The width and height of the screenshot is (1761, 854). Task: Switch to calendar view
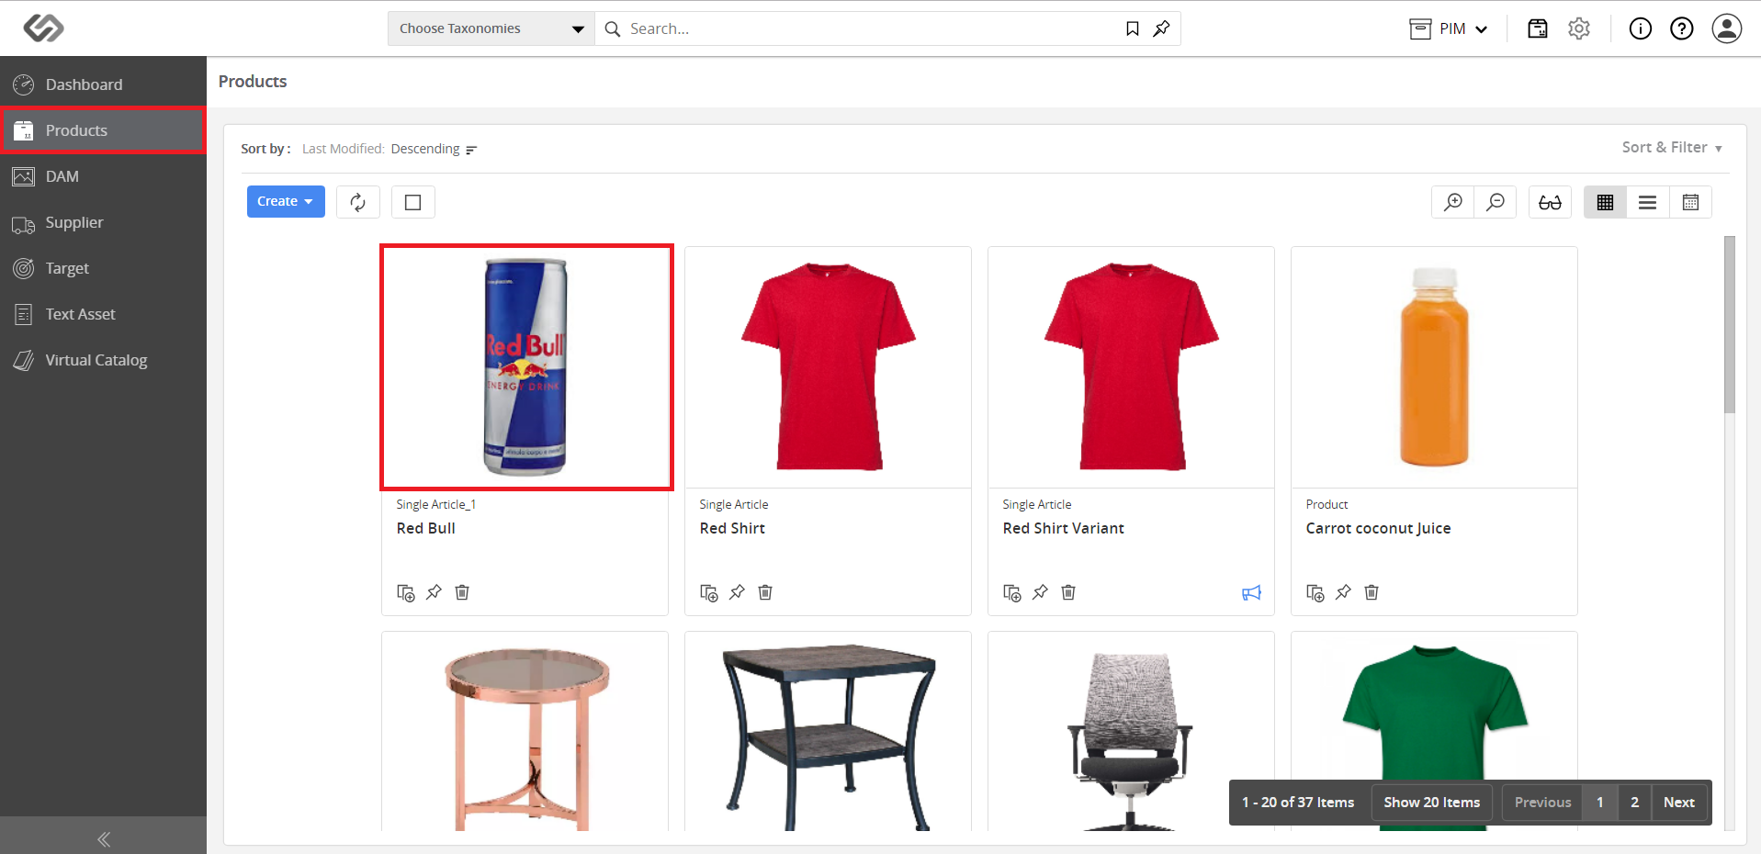coord(1690,202)
